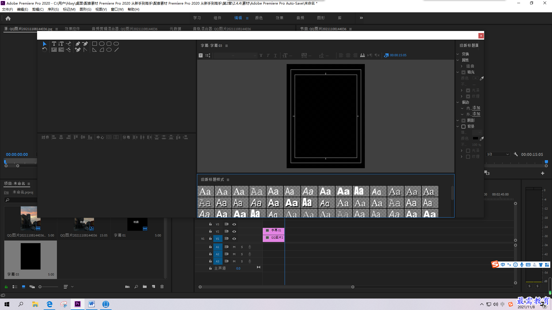
Task: Toggle the 纹理 checkbox under 填充
Action: pyautogui.click(x=468, y=96)
